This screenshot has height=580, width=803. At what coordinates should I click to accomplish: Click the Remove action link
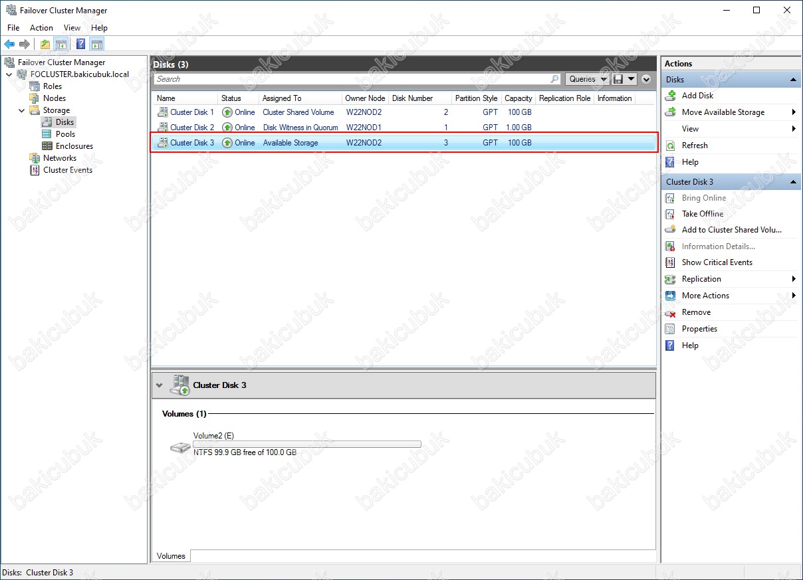(x=696, y=312)
